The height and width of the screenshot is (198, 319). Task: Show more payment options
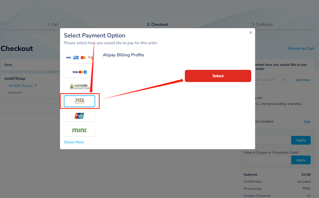pyautogui.click(x=74, y=142)
